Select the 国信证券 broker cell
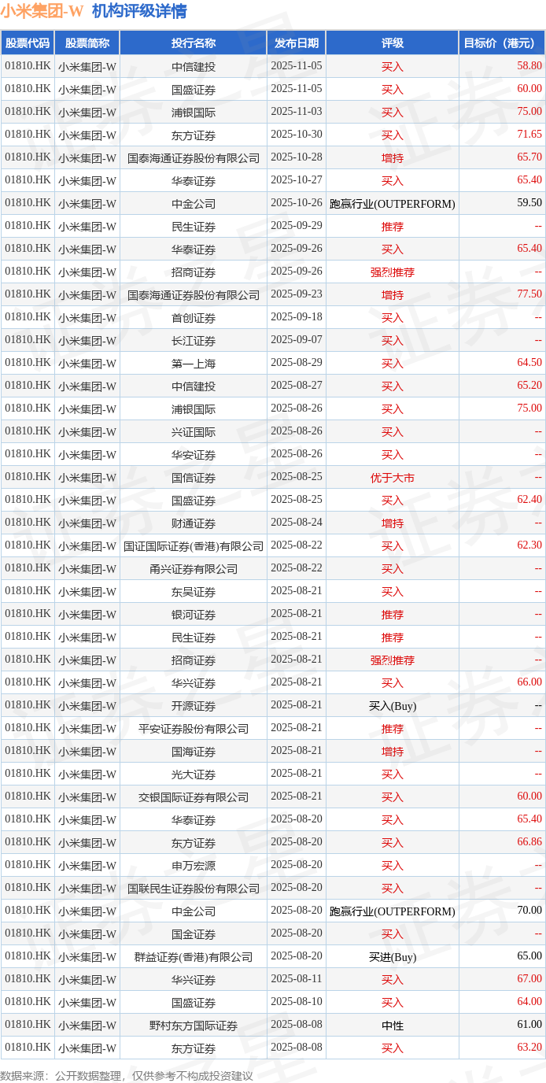The image size is (546, 1083). click(x=194, y=477)
